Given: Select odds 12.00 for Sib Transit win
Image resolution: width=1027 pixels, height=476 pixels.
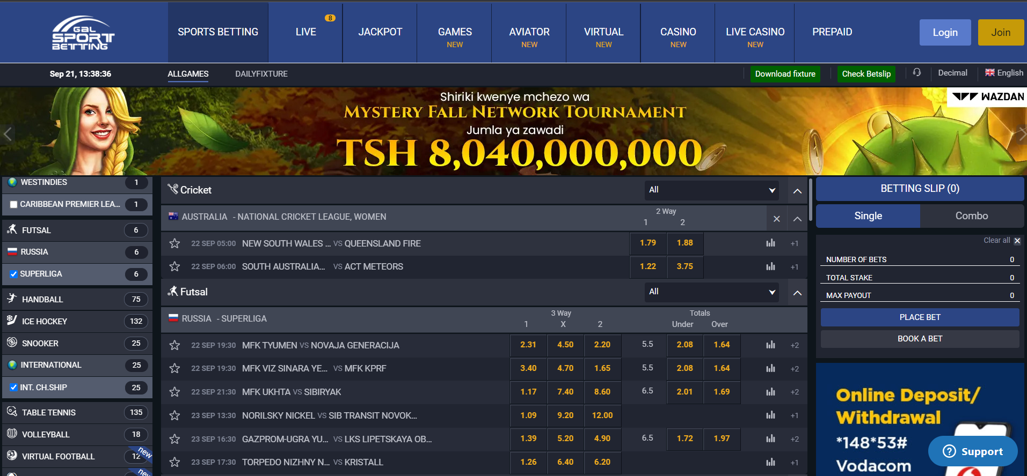Looking at the screenshot, I should pos(602,415).
